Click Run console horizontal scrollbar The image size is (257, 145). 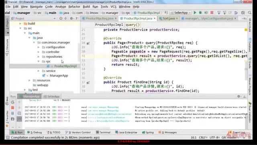tap(67, 128)
